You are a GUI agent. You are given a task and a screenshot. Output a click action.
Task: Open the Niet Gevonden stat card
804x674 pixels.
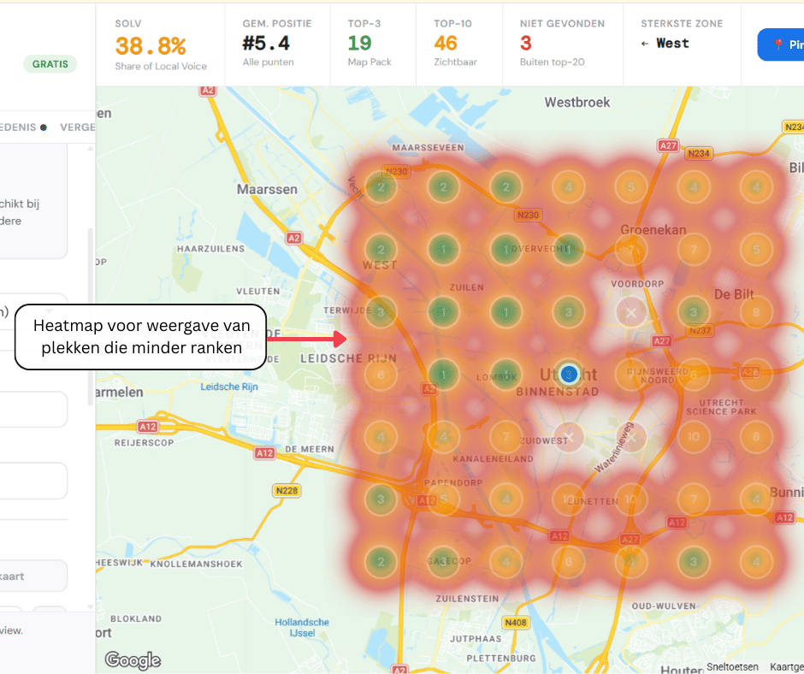pos(561,44)
